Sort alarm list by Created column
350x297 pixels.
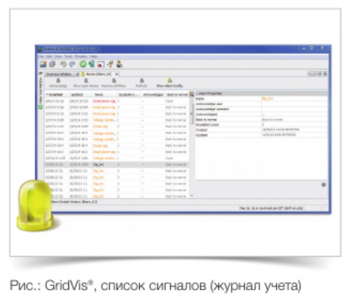click(55, 95)
